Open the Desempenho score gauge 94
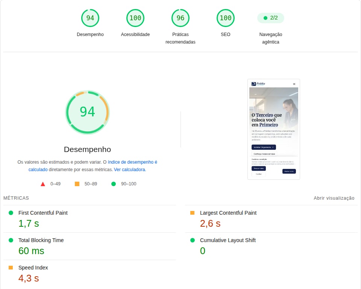 90,18
